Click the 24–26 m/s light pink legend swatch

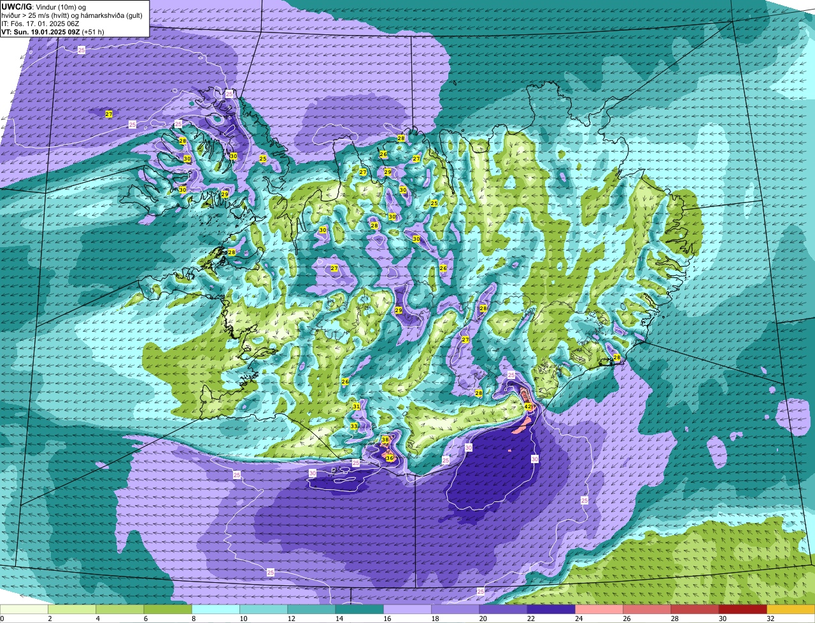pyautogui.click(x=599, y=610)
